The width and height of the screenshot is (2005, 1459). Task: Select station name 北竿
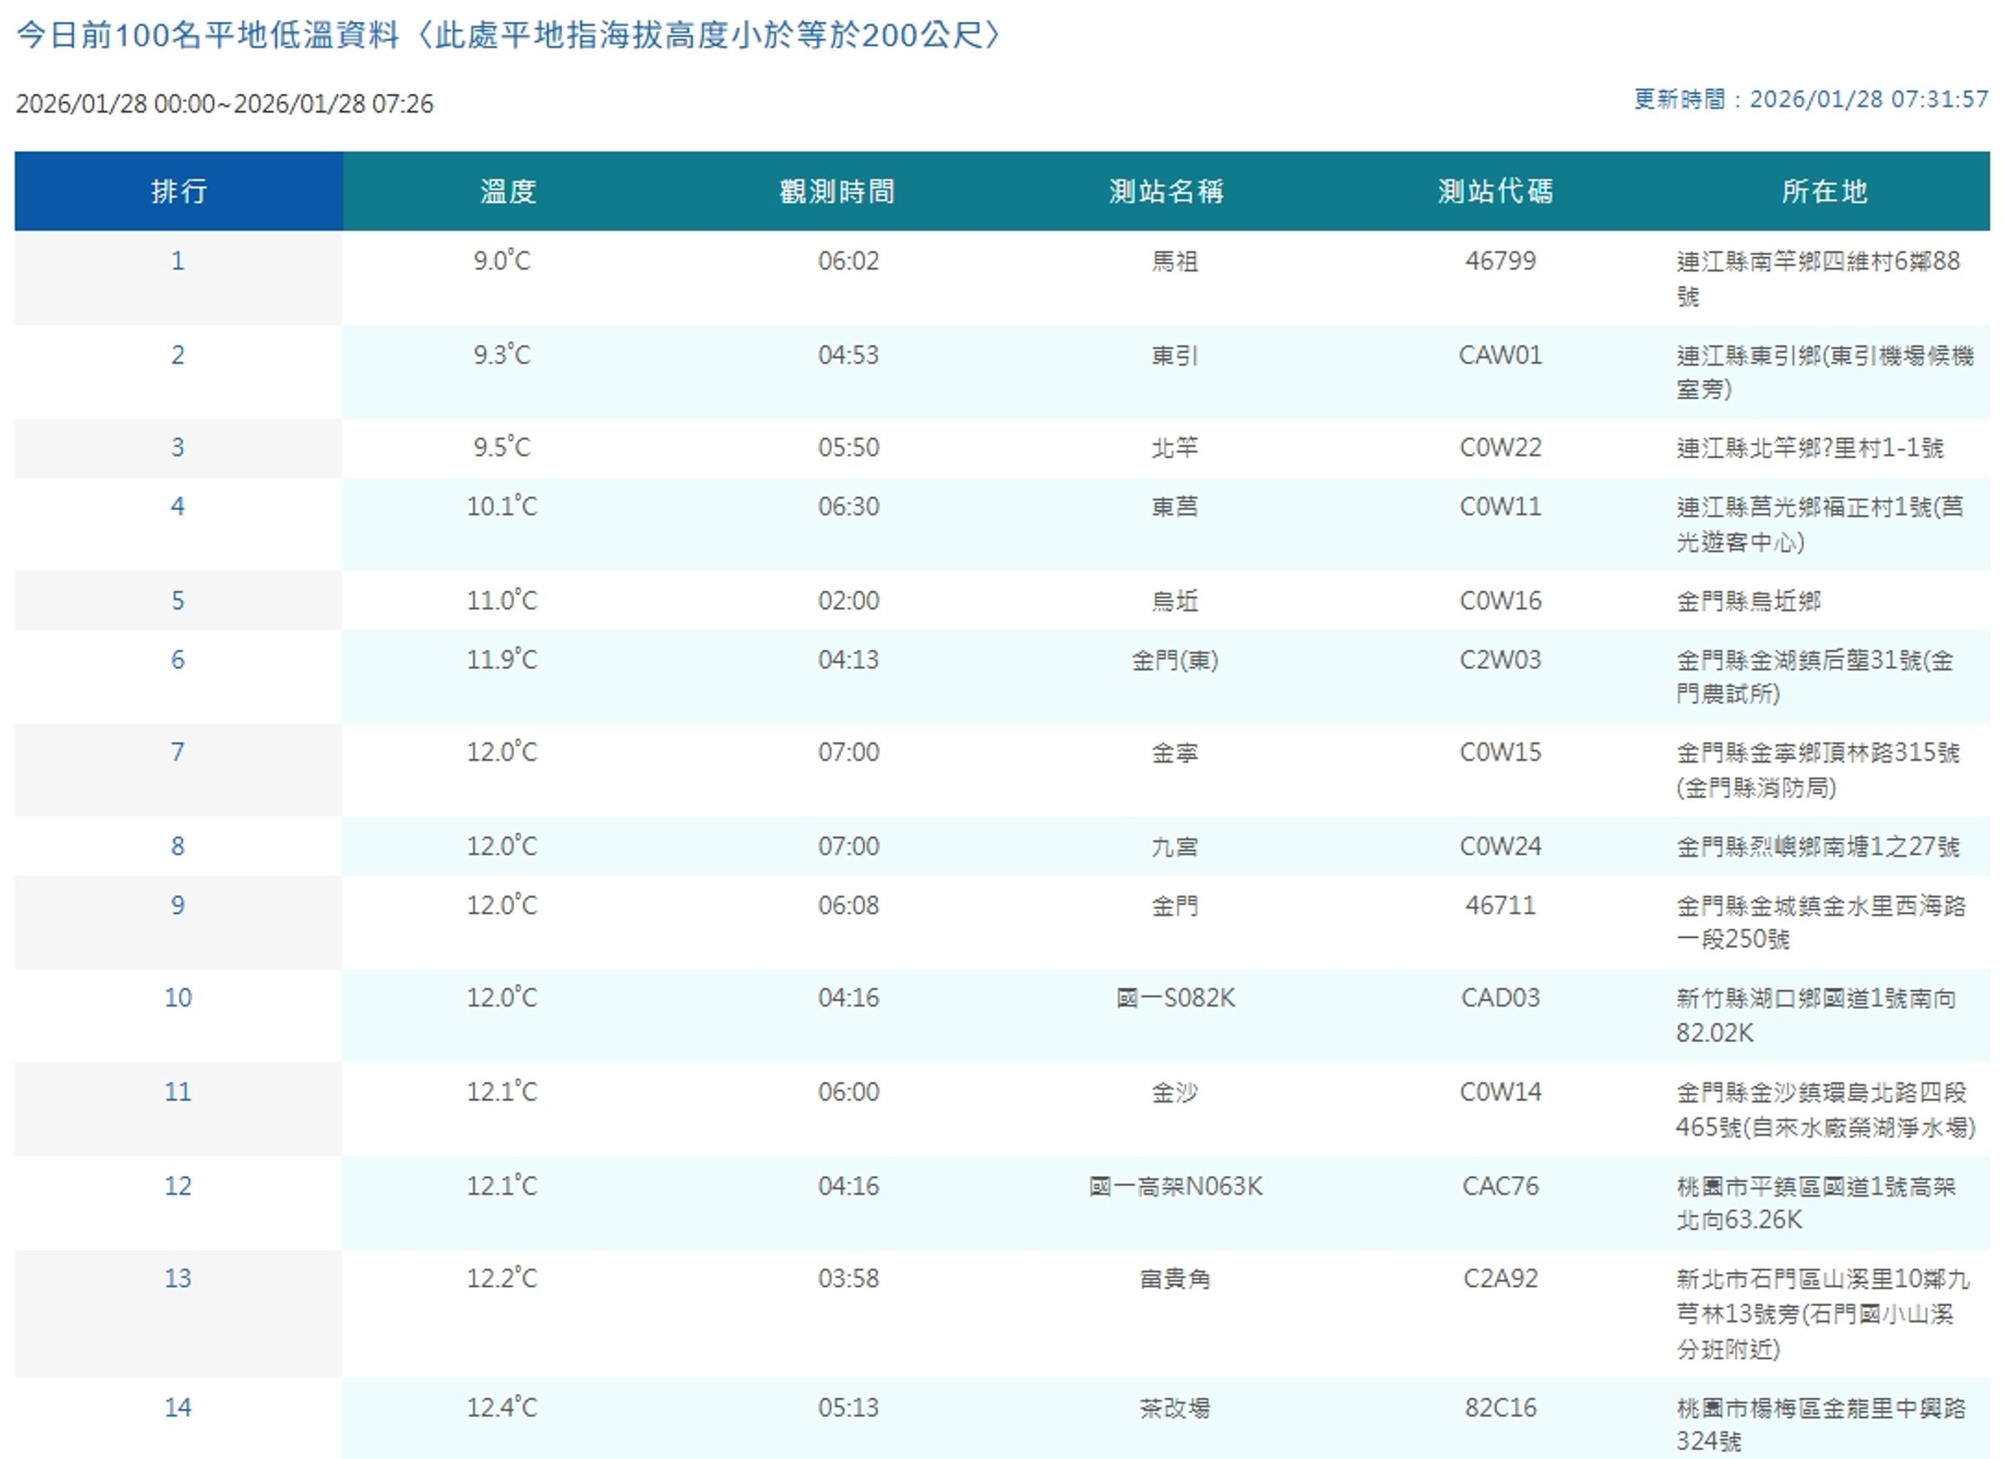coord(1175,448)
